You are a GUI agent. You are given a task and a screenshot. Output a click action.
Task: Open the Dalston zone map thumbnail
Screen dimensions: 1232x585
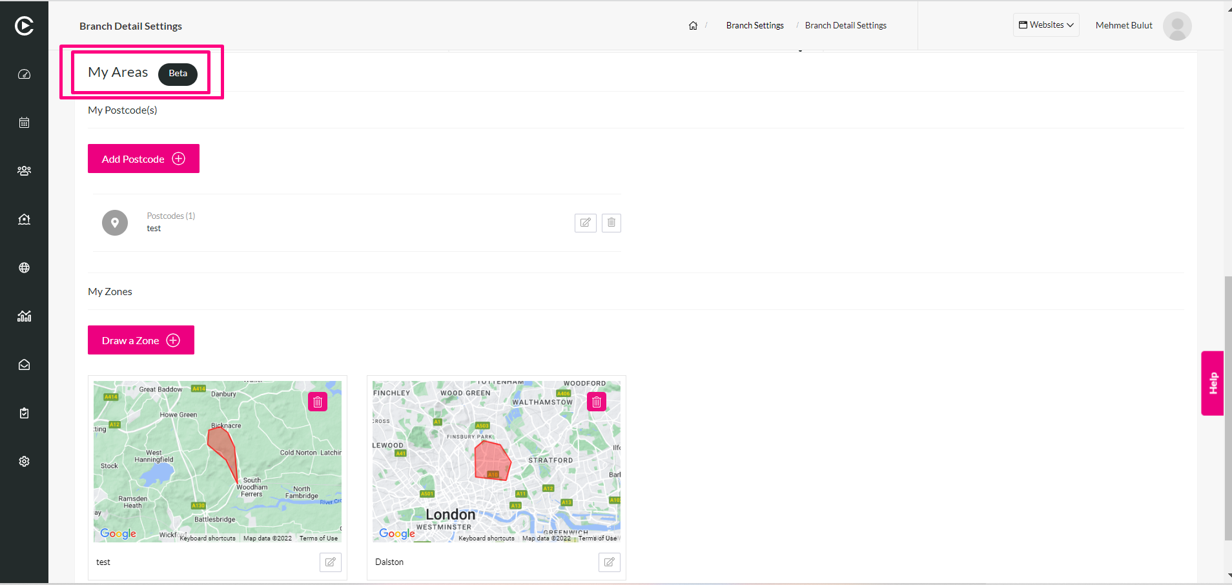click(497, 462)
